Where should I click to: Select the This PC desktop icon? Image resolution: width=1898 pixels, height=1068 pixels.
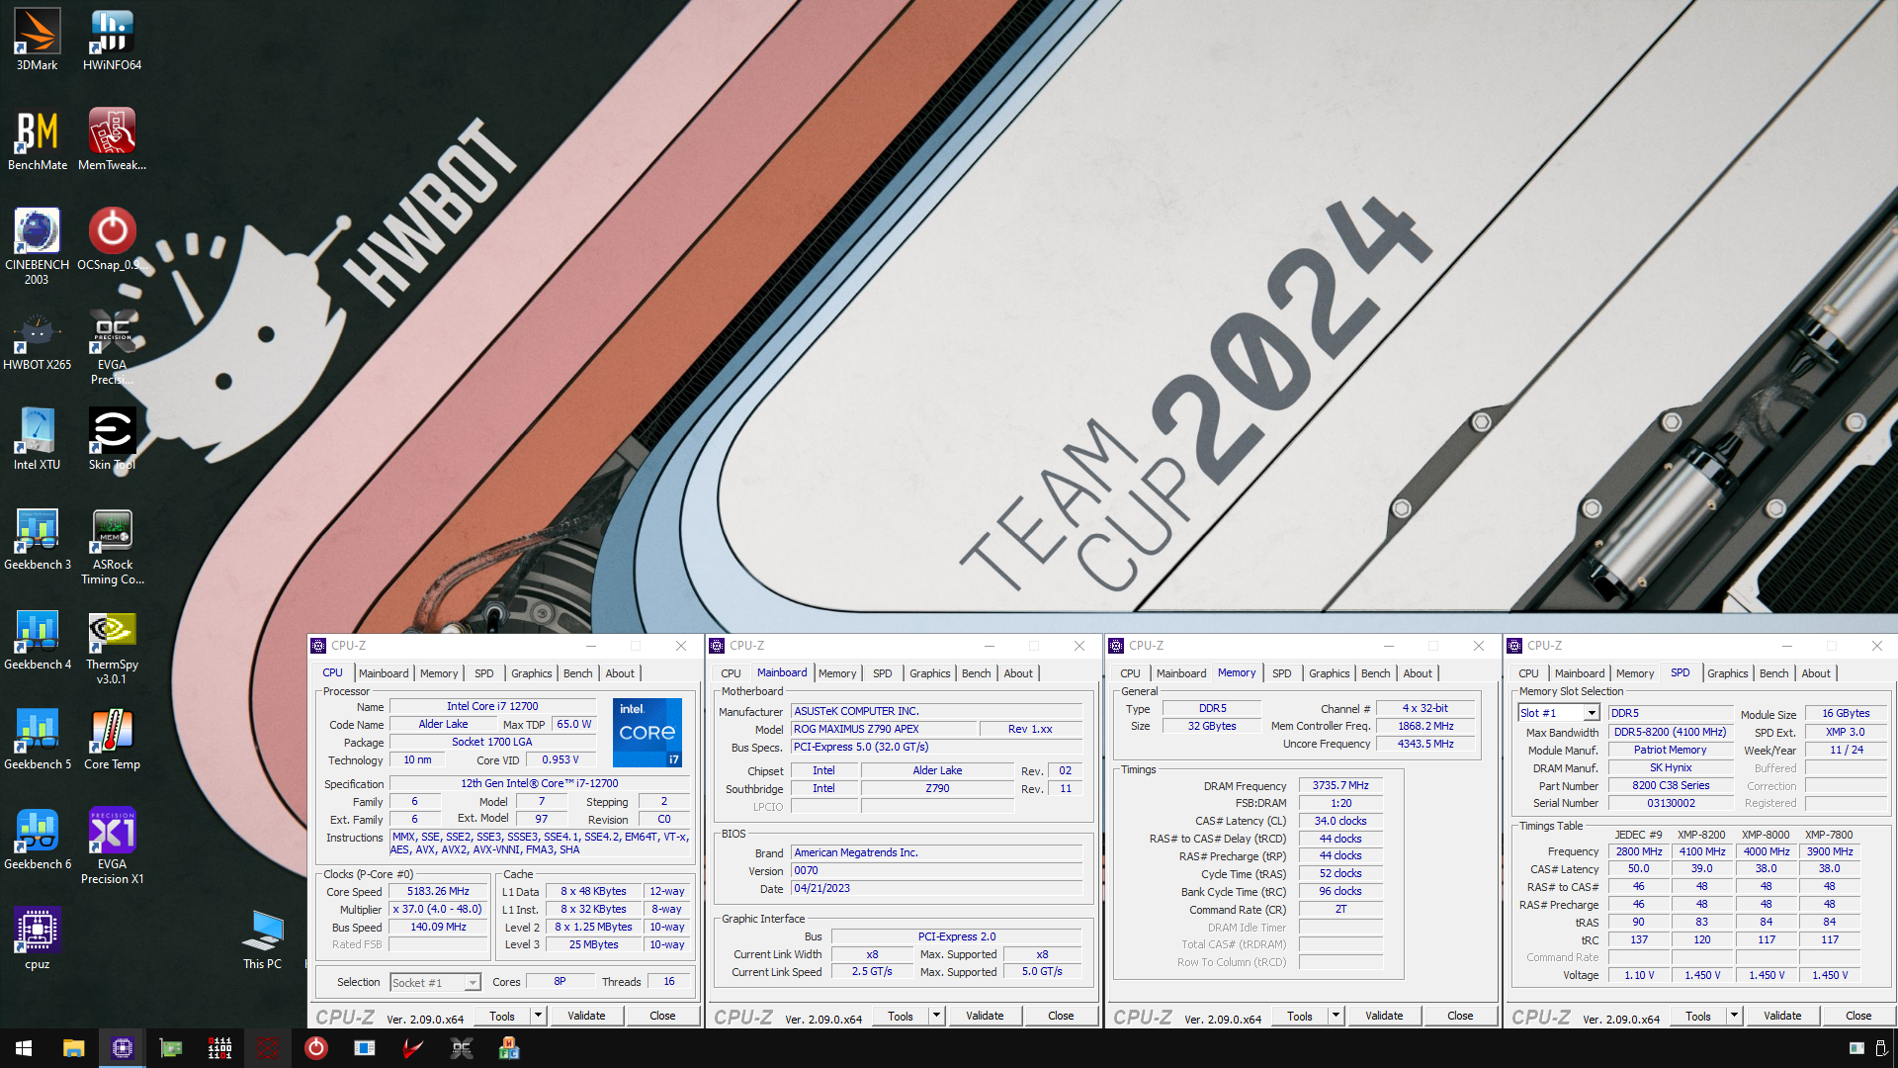click(x=262, y=938)
